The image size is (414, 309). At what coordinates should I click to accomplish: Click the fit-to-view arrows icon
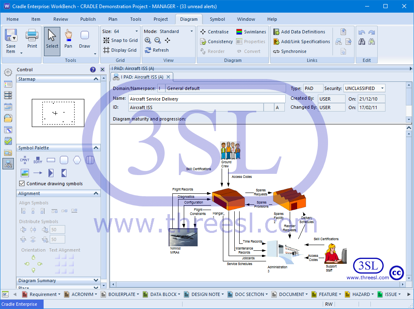coord(167,40)
